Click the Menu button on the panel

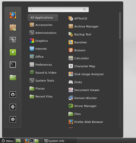7,141
